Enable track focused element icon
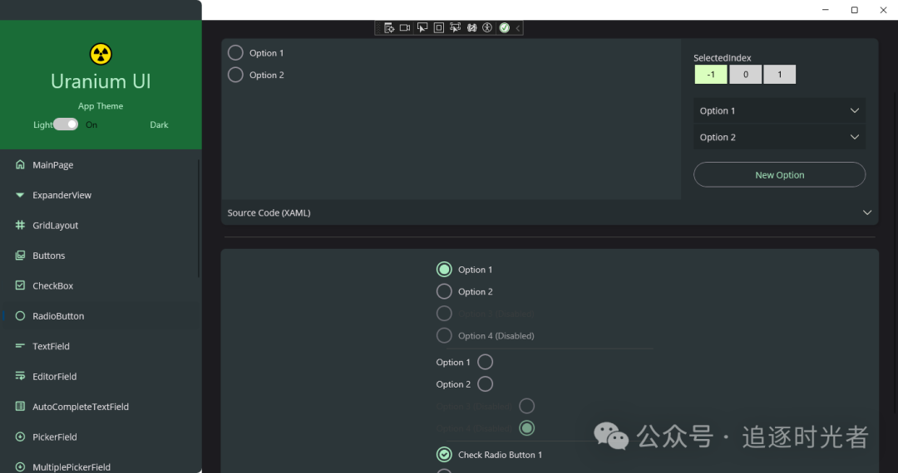898x473 pixels. [x=456, y=27]
